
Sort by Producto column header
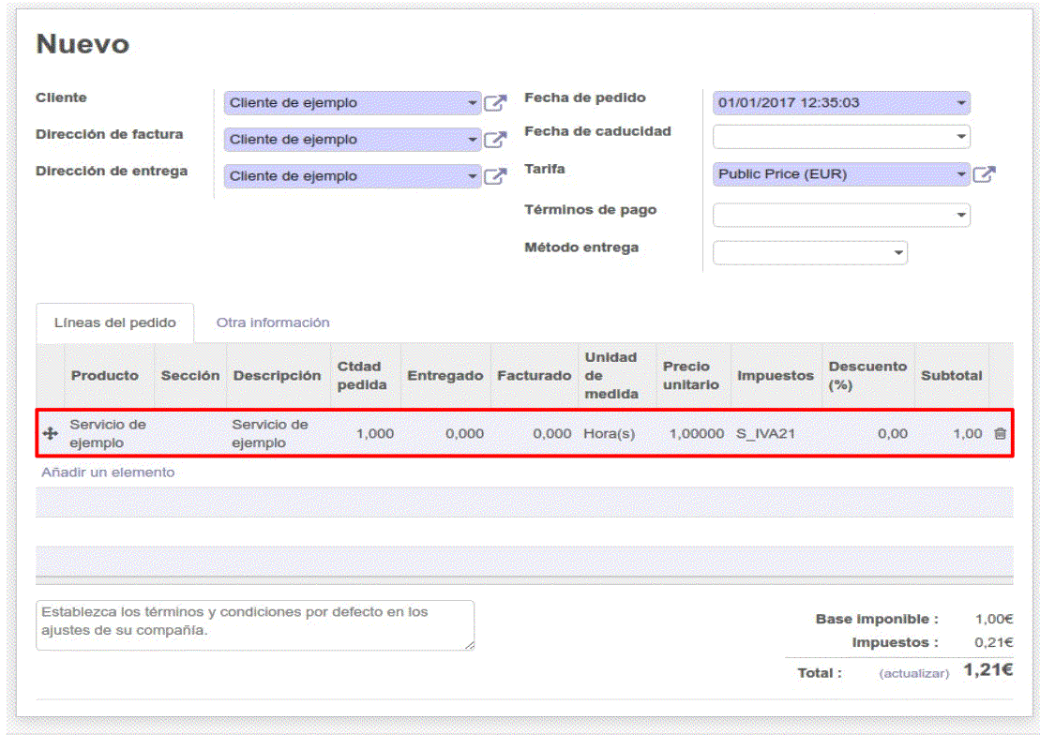pyautogui.click(x=104, y=375)
